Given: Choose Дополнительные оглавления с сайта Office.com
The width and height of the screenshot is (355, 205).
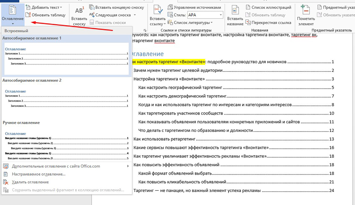Looking at the screenshot, I should click(67, 166).
